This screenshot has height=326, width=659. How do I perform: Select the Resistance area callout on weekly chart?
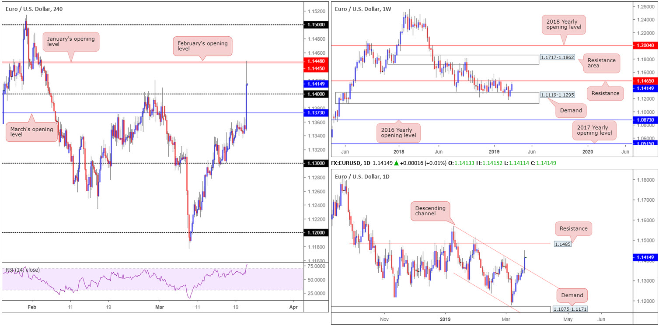point(602,63)
